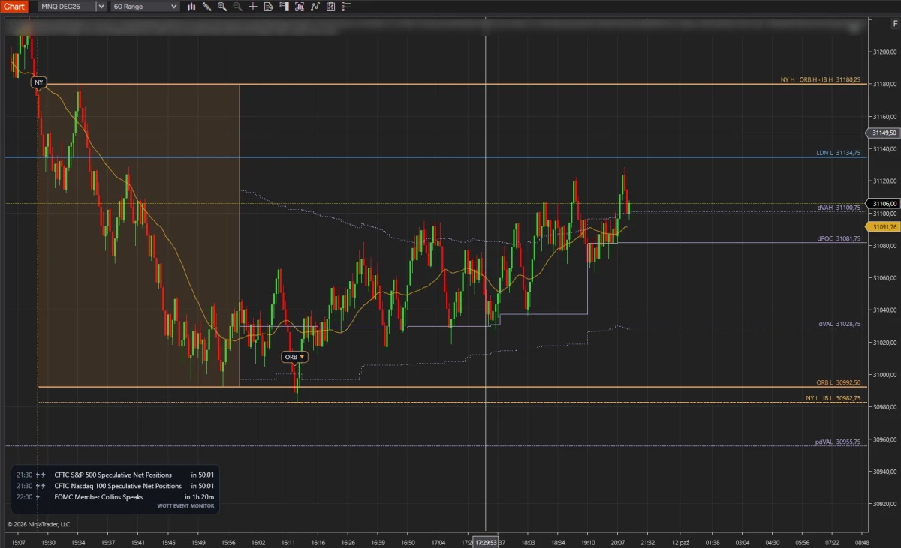901x548 pixels.
Task: Click the 17:29:53 time marker on axis
Action: [x=486, y=542]
